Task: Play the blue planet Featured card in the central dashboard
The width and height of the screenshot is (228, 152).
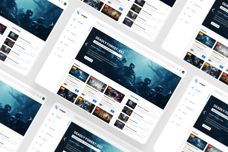Action: [x=77, y=91]
